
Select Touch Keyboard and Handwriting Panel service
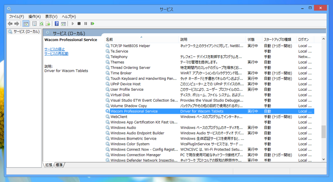pyautogui.click(x=209, y=79)
